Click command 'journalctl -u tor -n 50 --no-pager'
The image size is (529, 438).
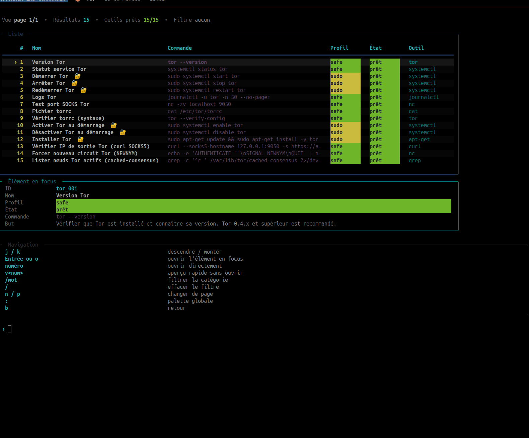219,97
